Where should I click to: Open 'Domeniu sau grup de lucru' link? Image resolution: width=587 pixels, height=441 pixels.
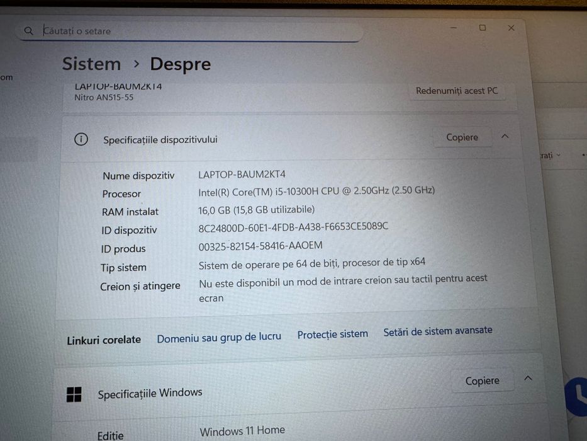click(219, 338)
